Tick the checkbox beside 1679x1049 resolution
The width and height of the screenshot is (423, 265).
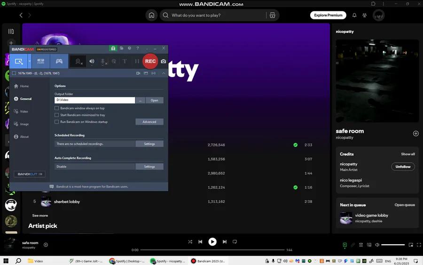click(14, 73)
